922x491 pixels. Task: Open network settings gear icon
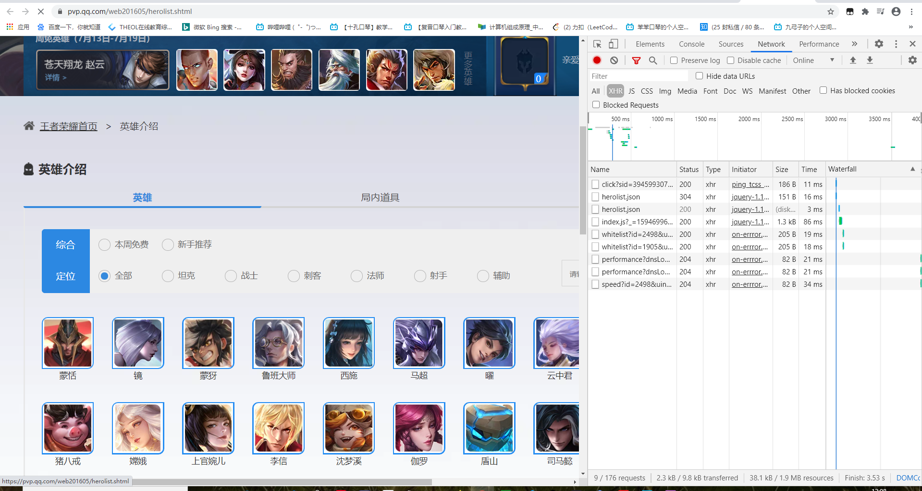pos(912,60)
